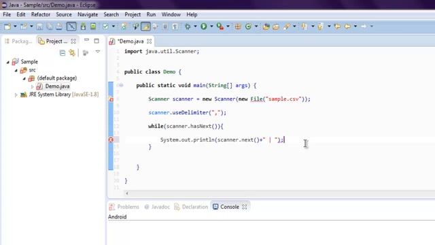Open the Debug configurations dropdown arrow
Viewport: 435px width, 245px height.
click(x=195, y=27)
